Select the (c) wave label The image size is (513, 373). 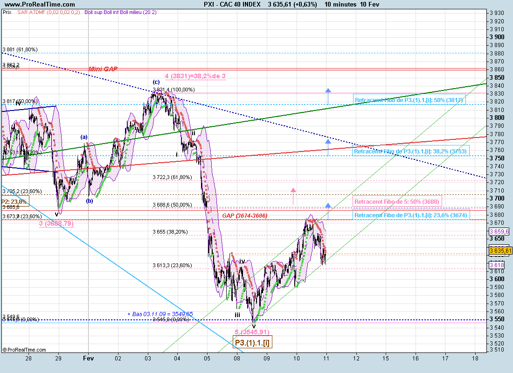[x=156, y=82]
